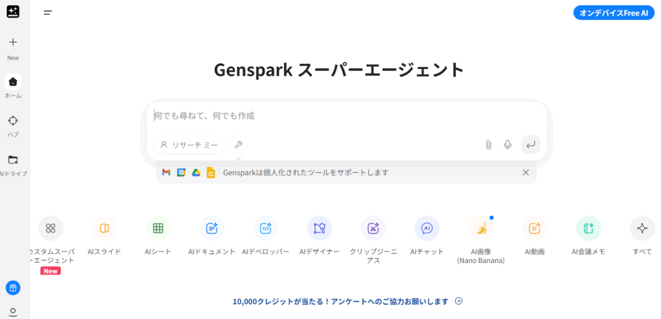Attach a file with paperclip icon
Viewport: 661px width, 319px height.
(488, 145)
